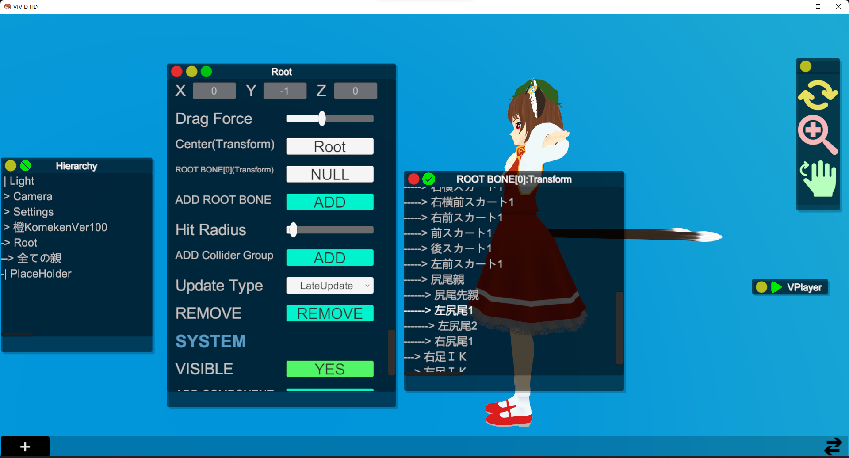
Task: Select 左尻尾1 in bone list
Action: click(453, 310)
